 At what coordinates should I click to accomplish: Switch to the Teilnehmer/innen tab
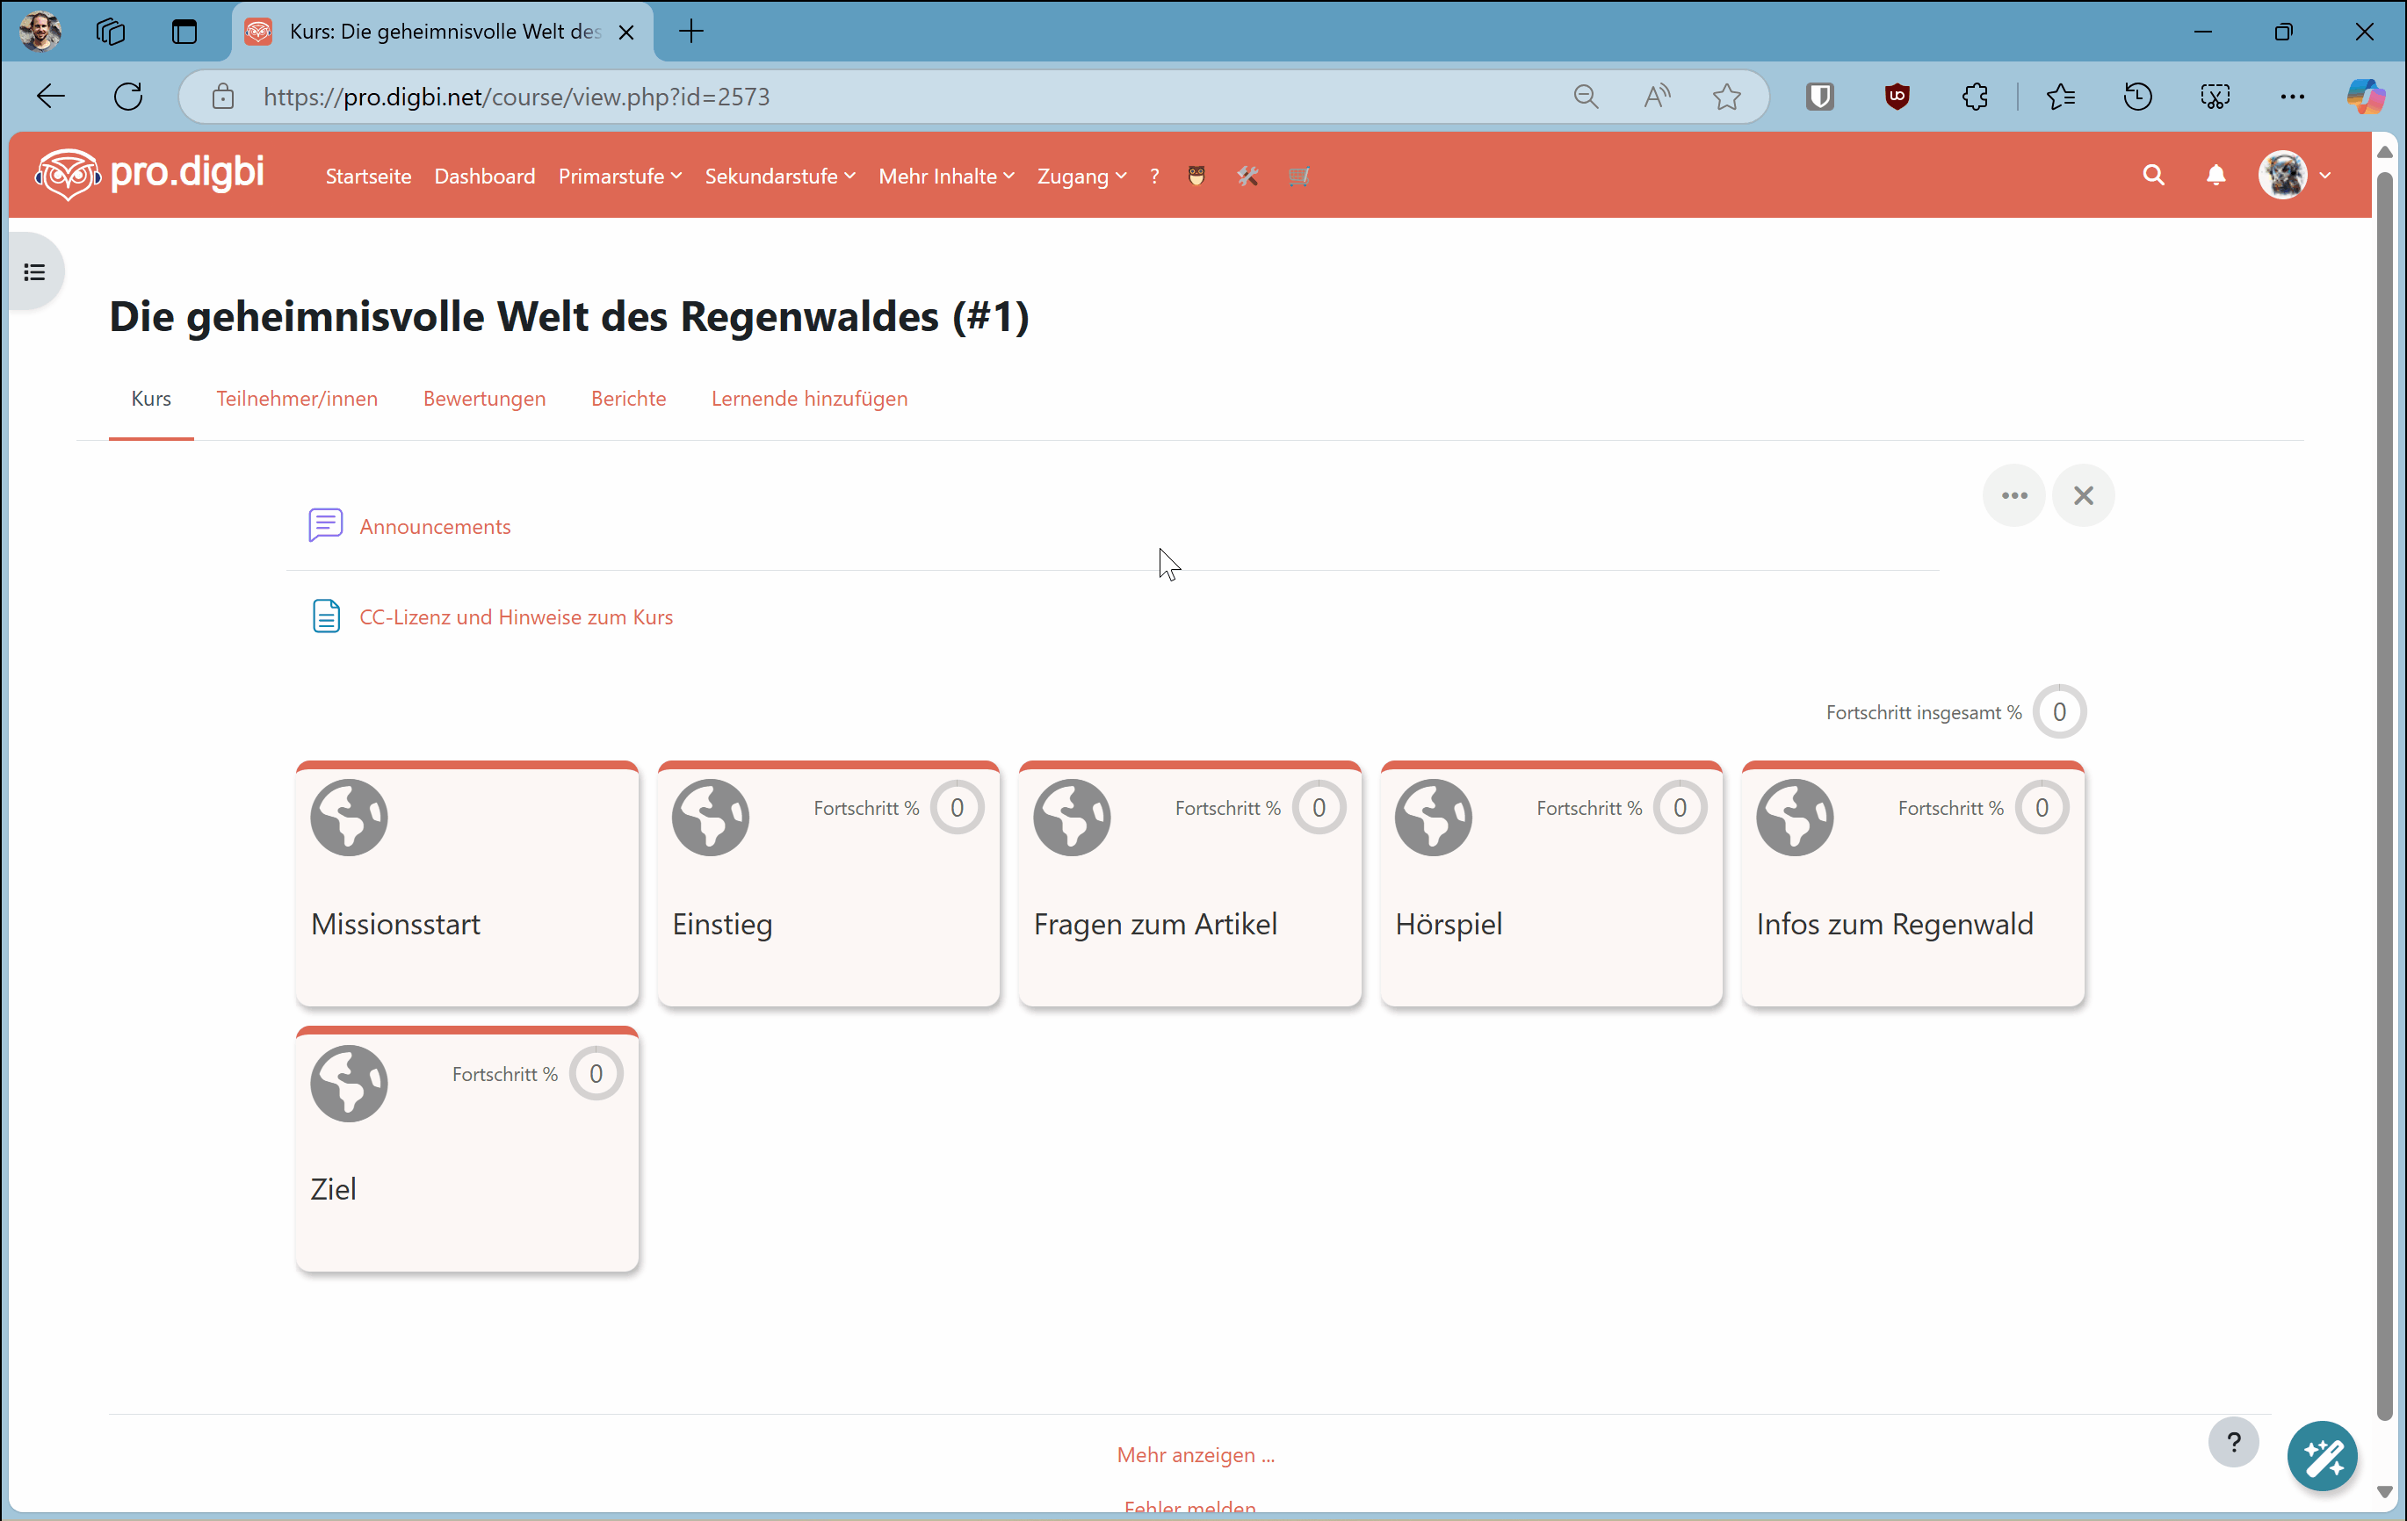click(x=297, y=398)
